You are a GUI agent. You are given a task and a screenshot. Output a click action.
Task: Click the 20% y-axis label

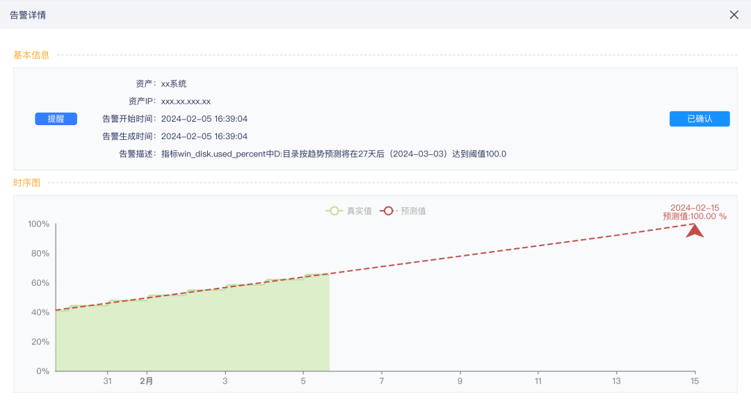point(40,342)
